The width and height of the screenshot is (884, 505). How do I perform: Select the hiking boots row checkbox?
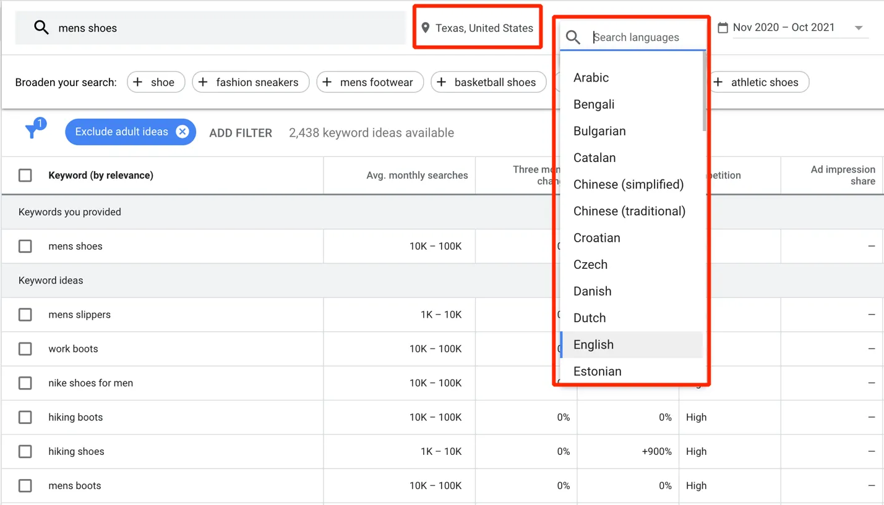coord(25,417)
